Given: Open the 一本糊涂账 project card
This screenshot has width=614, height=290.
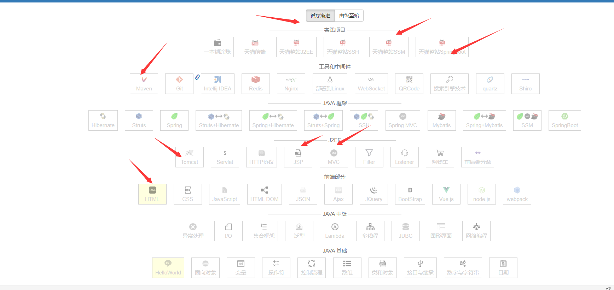Looking at the screenshot, I should 217,47.
